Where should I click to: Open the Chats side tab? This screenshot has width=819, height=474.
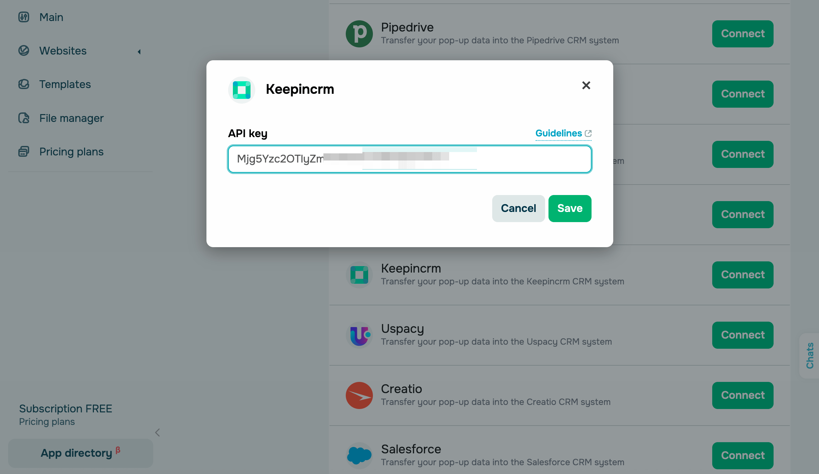click(x=810, y=355)
